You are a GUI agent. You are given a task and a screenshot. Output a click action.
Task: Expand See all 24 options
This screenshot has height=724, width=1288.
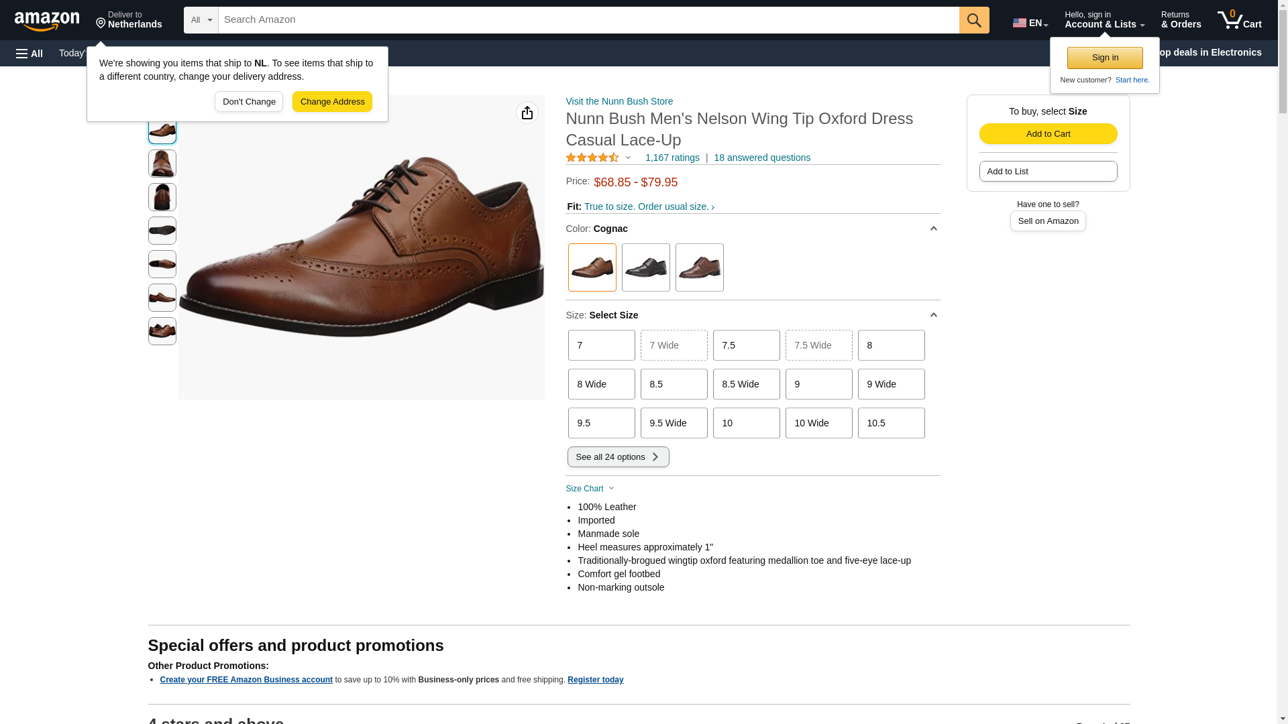click(x=618, y=457)
